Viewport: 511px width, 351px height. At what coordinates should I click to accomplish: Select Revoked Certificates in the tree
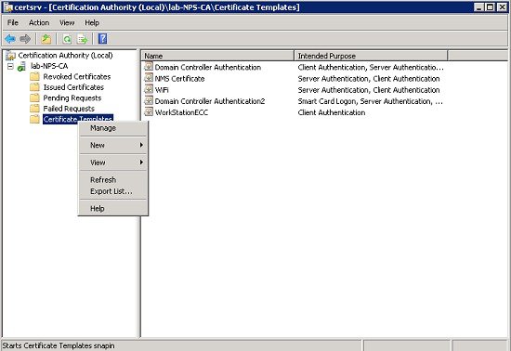(77, 77)
